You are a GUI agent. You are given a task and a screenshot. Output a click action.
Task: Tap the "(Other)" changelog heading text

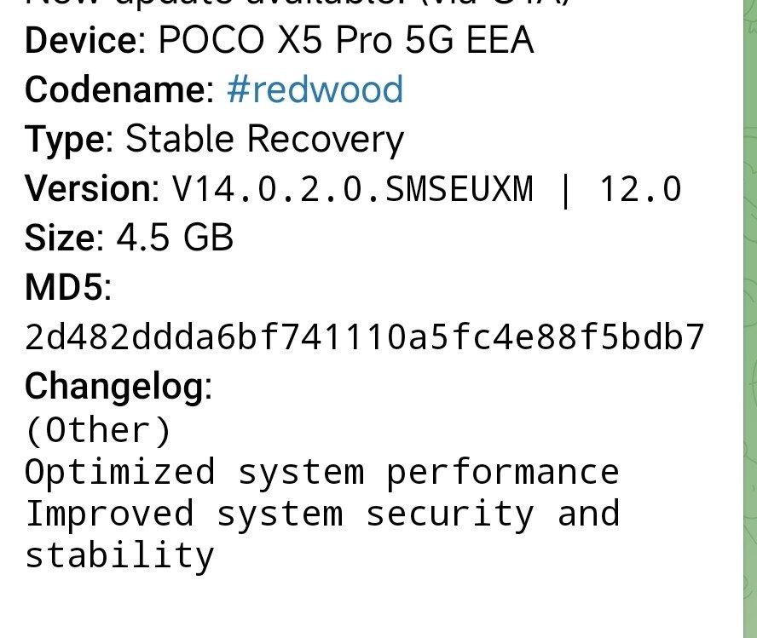[98, 430]
